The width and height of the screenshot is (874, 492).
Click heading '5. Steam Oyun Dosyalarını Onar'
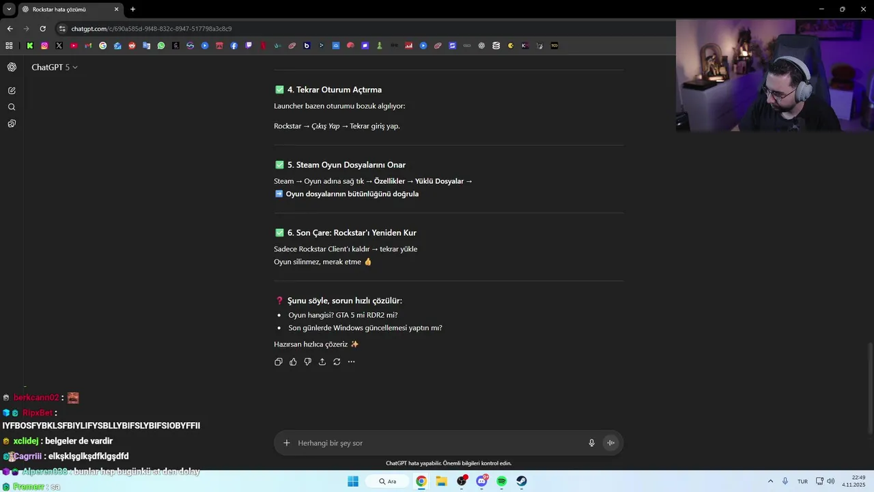tap(346, 165)
